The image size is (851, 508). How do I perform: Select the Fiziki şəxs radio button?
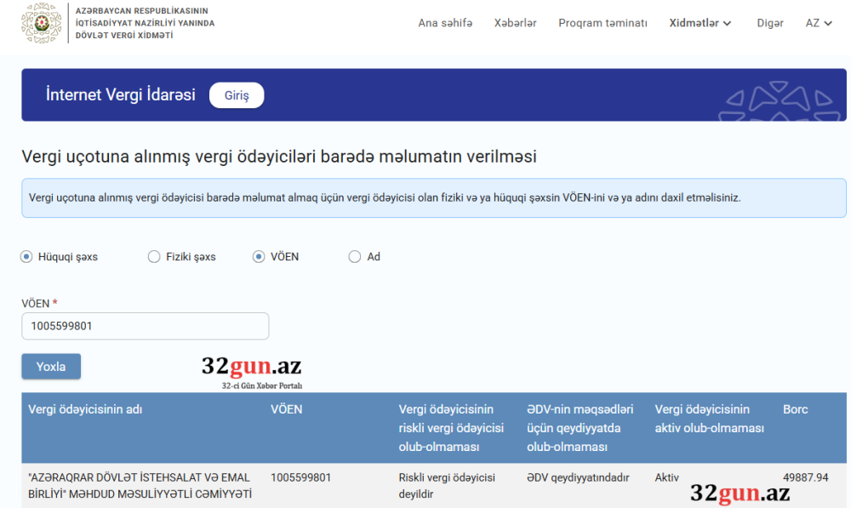pyautogui.click(x=154, y=256)
